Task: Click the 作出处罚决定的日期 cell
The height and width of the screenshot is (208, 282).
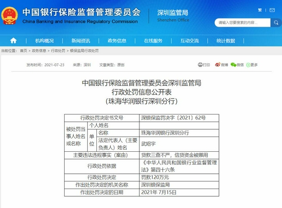Action: [102, 192]
